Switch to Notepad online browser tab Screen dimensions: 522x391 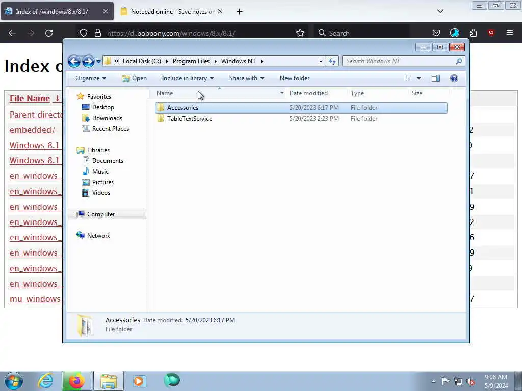tap(171, 12)
